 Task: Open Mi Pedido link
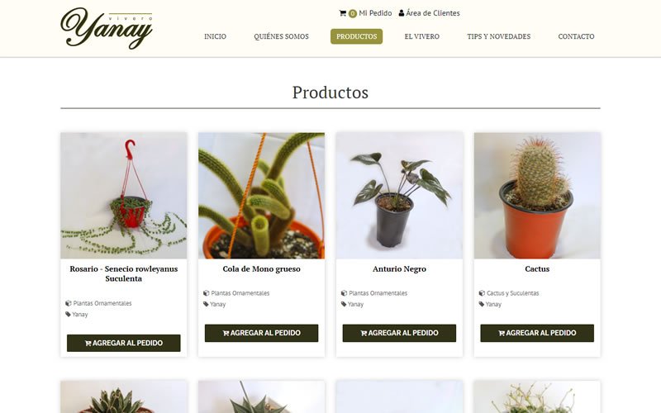coord(375,13)
